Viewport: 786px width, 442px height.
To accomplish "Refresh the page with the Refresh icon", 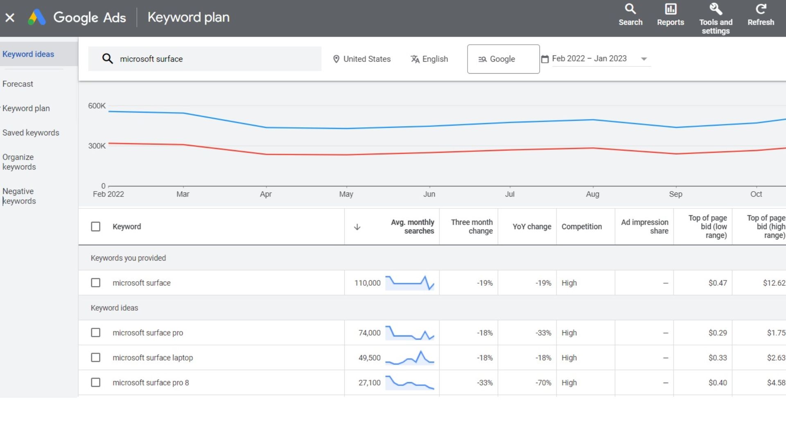I will click(x=761, y=15).
